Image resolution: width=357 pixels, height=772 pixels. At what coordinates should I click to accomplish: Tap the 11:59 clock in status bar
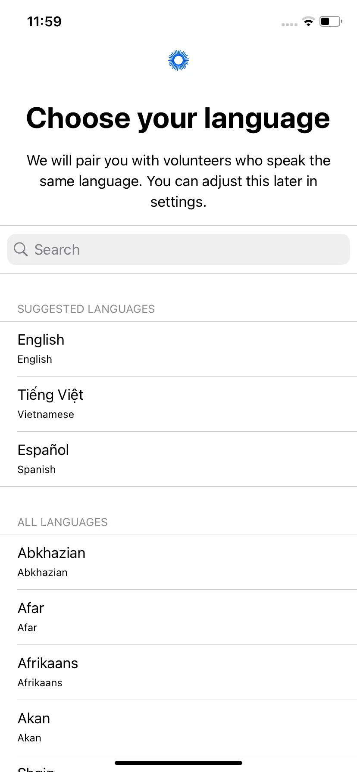pos(44,22)
